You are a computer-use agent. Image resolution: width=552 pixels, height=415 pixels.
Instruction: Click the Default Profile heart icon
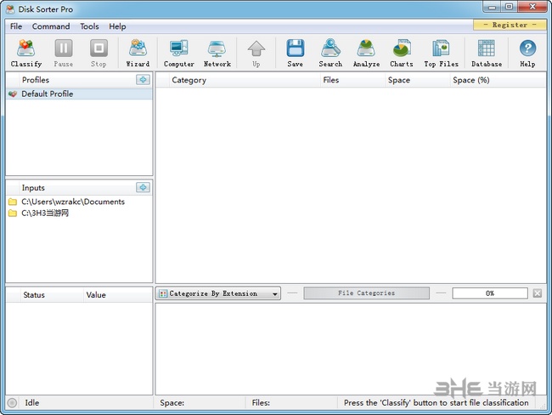(x=13, y=94)
